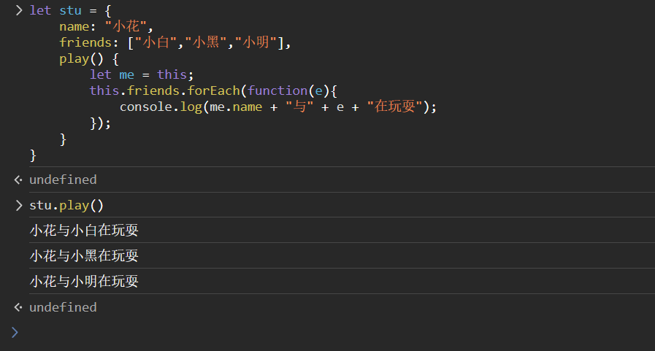Viewport: 655px width, 351px height.
Task: Click the "在玩耍" string literal
Action: 397,107
